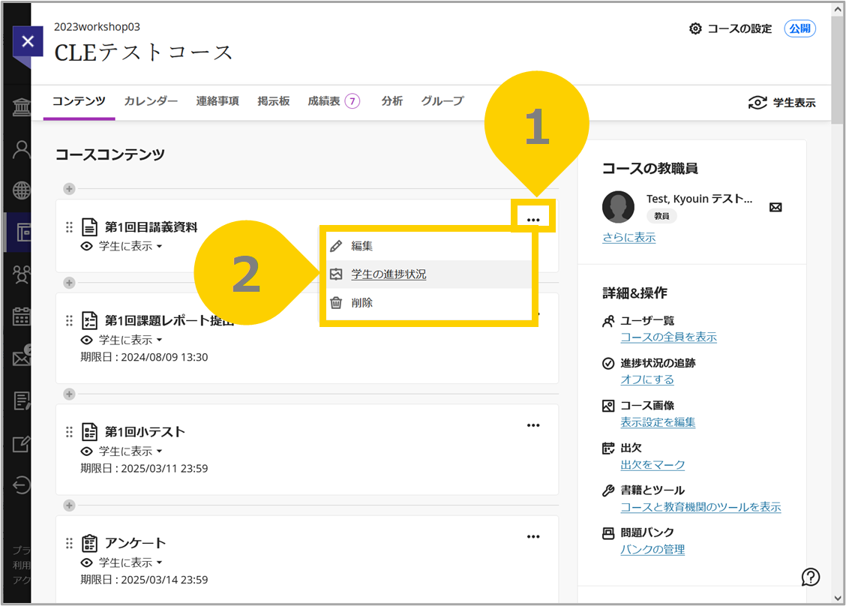846x606 pixels.
Task: Expand 学生に表示 dropdown for 第1回課題レポート提出
Action: [130, 340]
